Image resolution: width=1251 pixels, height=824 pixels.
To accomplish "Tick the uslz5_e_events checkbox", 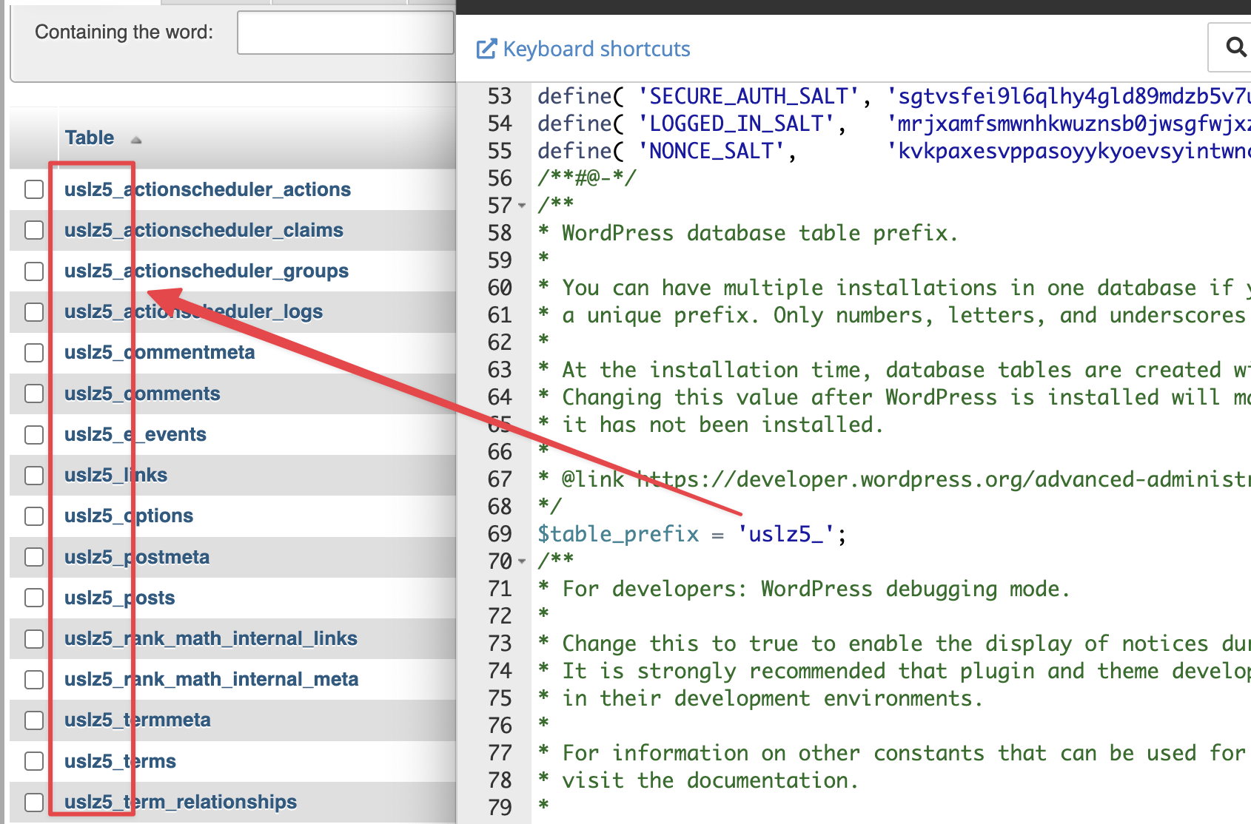I will [34, 434].
